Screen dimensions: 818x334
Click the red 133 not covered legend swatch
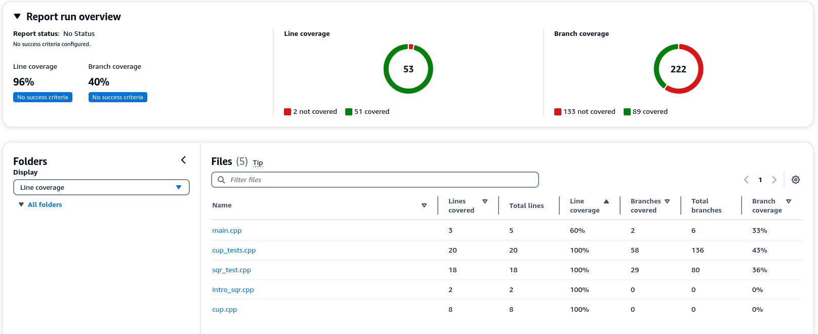pyautogui.click(x=558, y=112)
